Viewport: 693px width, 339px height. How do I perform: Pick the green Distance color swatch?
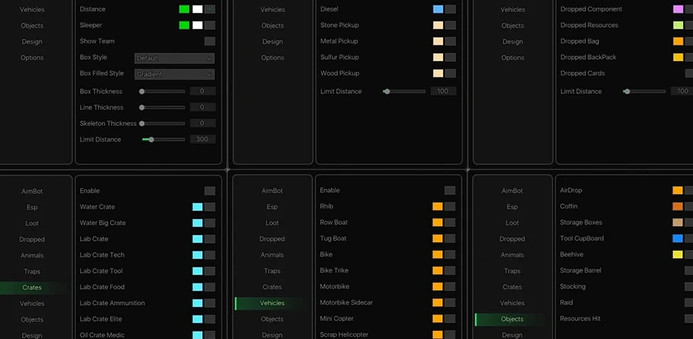click(x=184, y=9)
